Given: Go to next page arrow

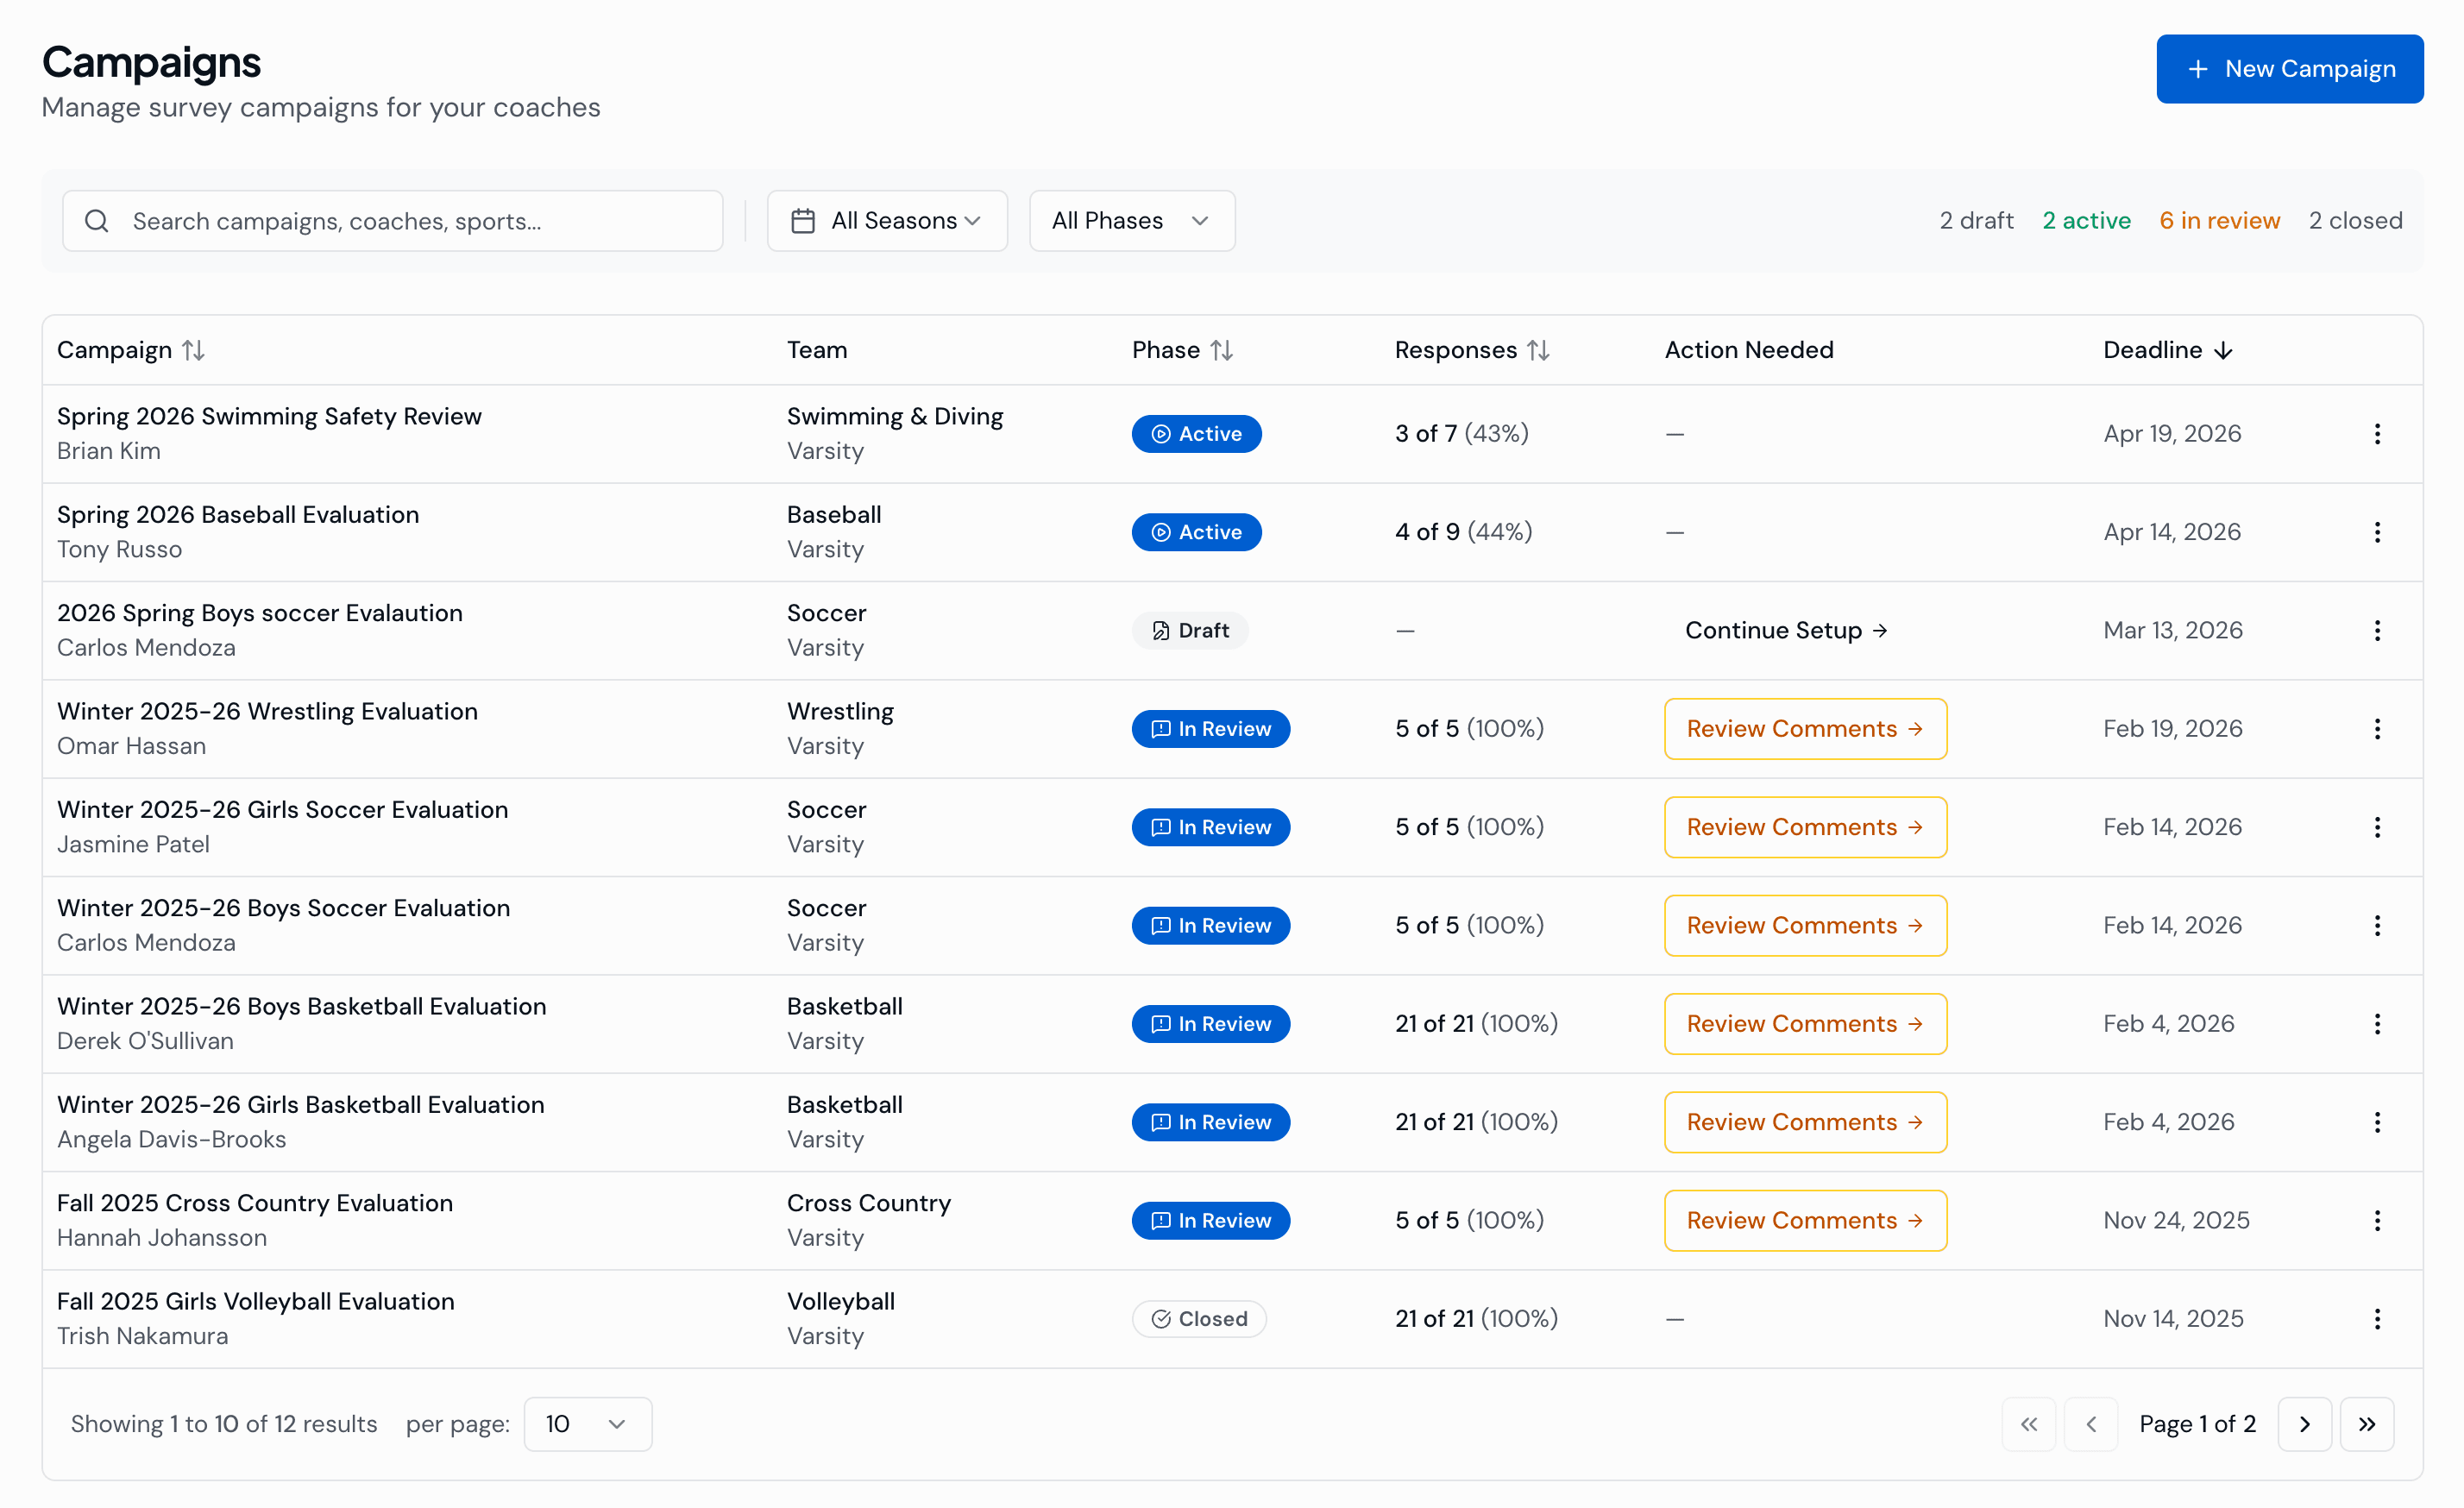Looking at the screenshot, I should point(2304,1423).
